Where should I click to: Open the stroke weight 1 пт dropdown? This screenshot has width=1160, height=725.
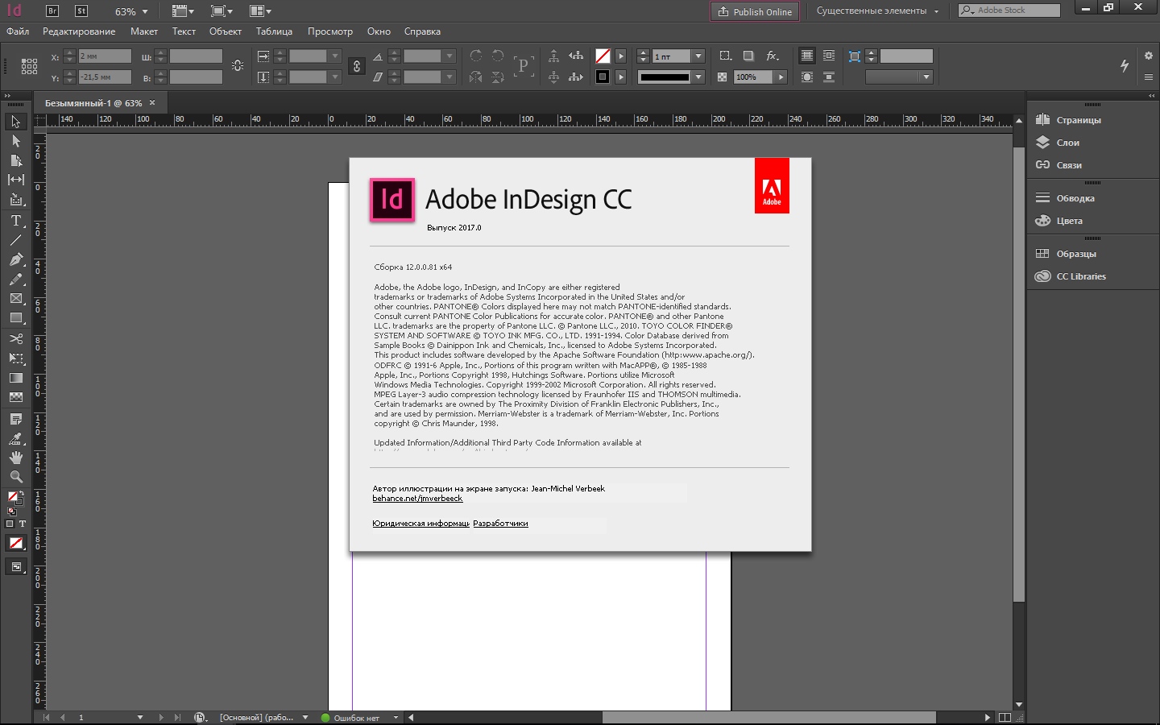[x=698, y=56]
